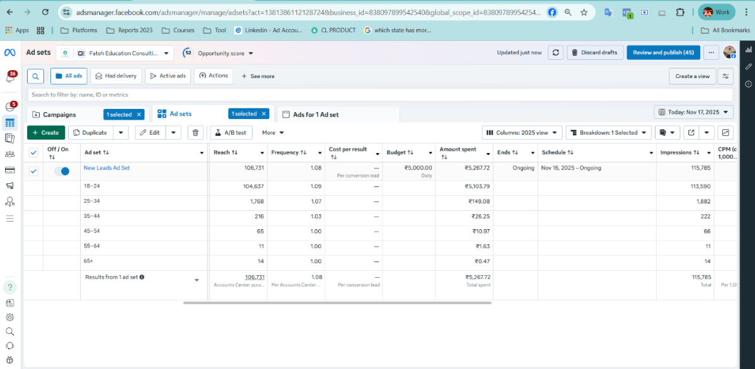The height and width of the screenshot is (369, 755).
Task: Open the Today: Nov 17, 2025 date picker
Action: [694, 112]
